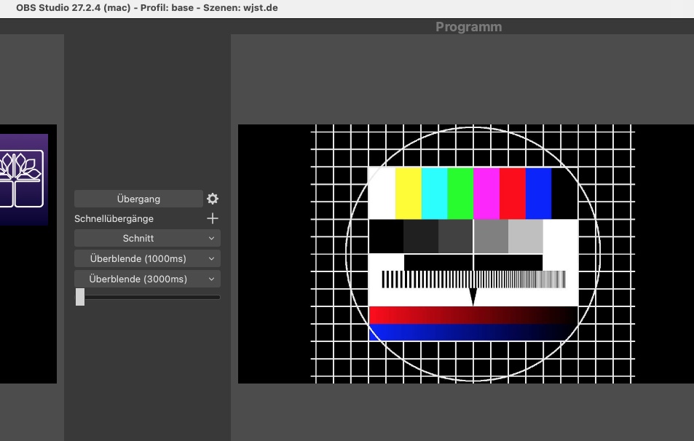This screenshot has width=694, height=441.
Task: Open transition settings via the gear icon
Action: point(213,199)
